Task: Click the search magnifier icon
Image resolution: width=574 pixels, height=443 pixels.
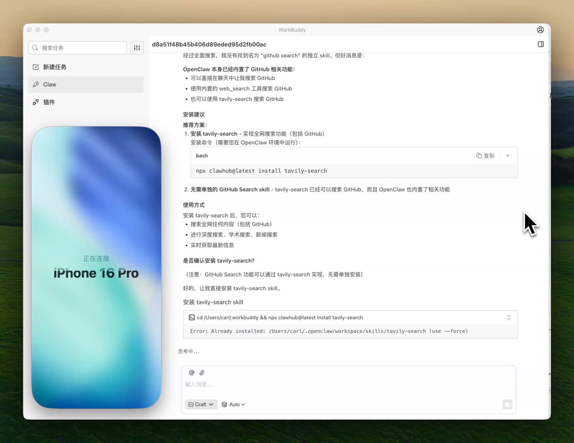Action: coord(36,48)
